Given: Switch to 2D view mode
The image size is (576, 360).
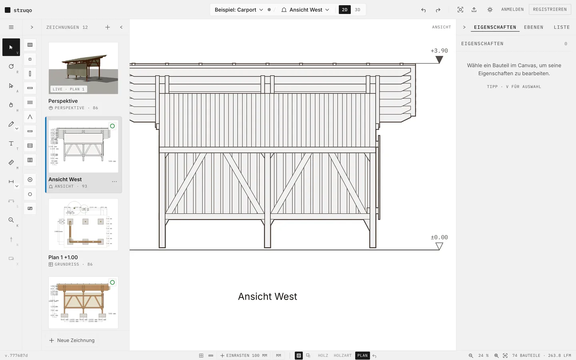Looking at the screenshot, I should coord(345,10).
